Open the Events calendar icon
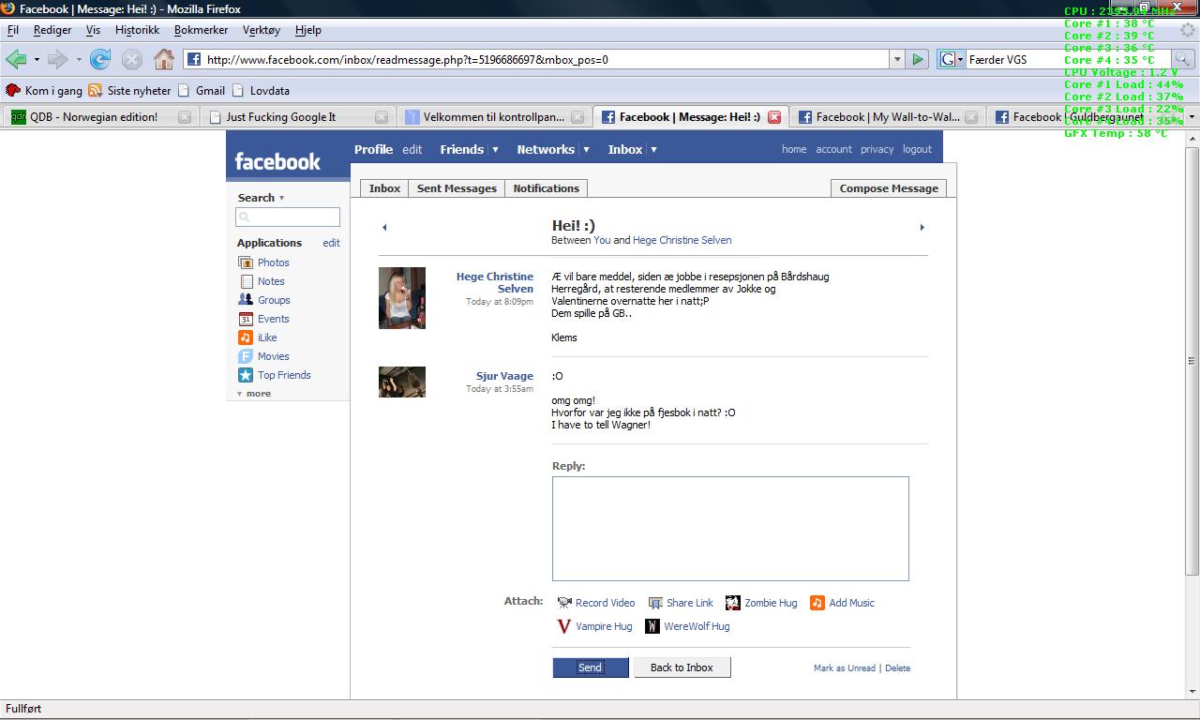The width and height of the screenshot is (1200, 720). pyautogui.click(x=246, y=319)
